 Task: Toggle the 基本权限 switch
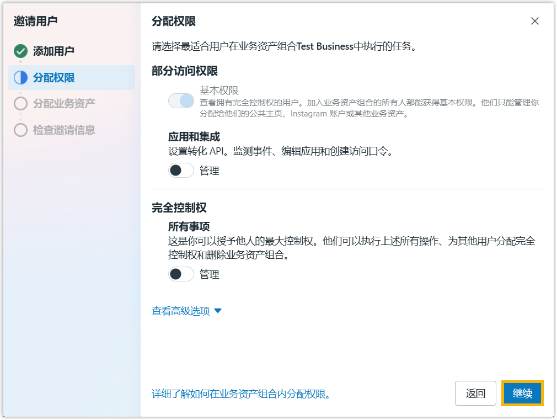[181, 100]
